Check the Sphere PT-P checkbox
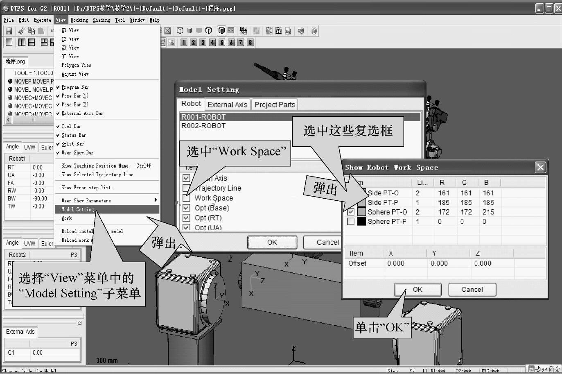 point(351,221)
